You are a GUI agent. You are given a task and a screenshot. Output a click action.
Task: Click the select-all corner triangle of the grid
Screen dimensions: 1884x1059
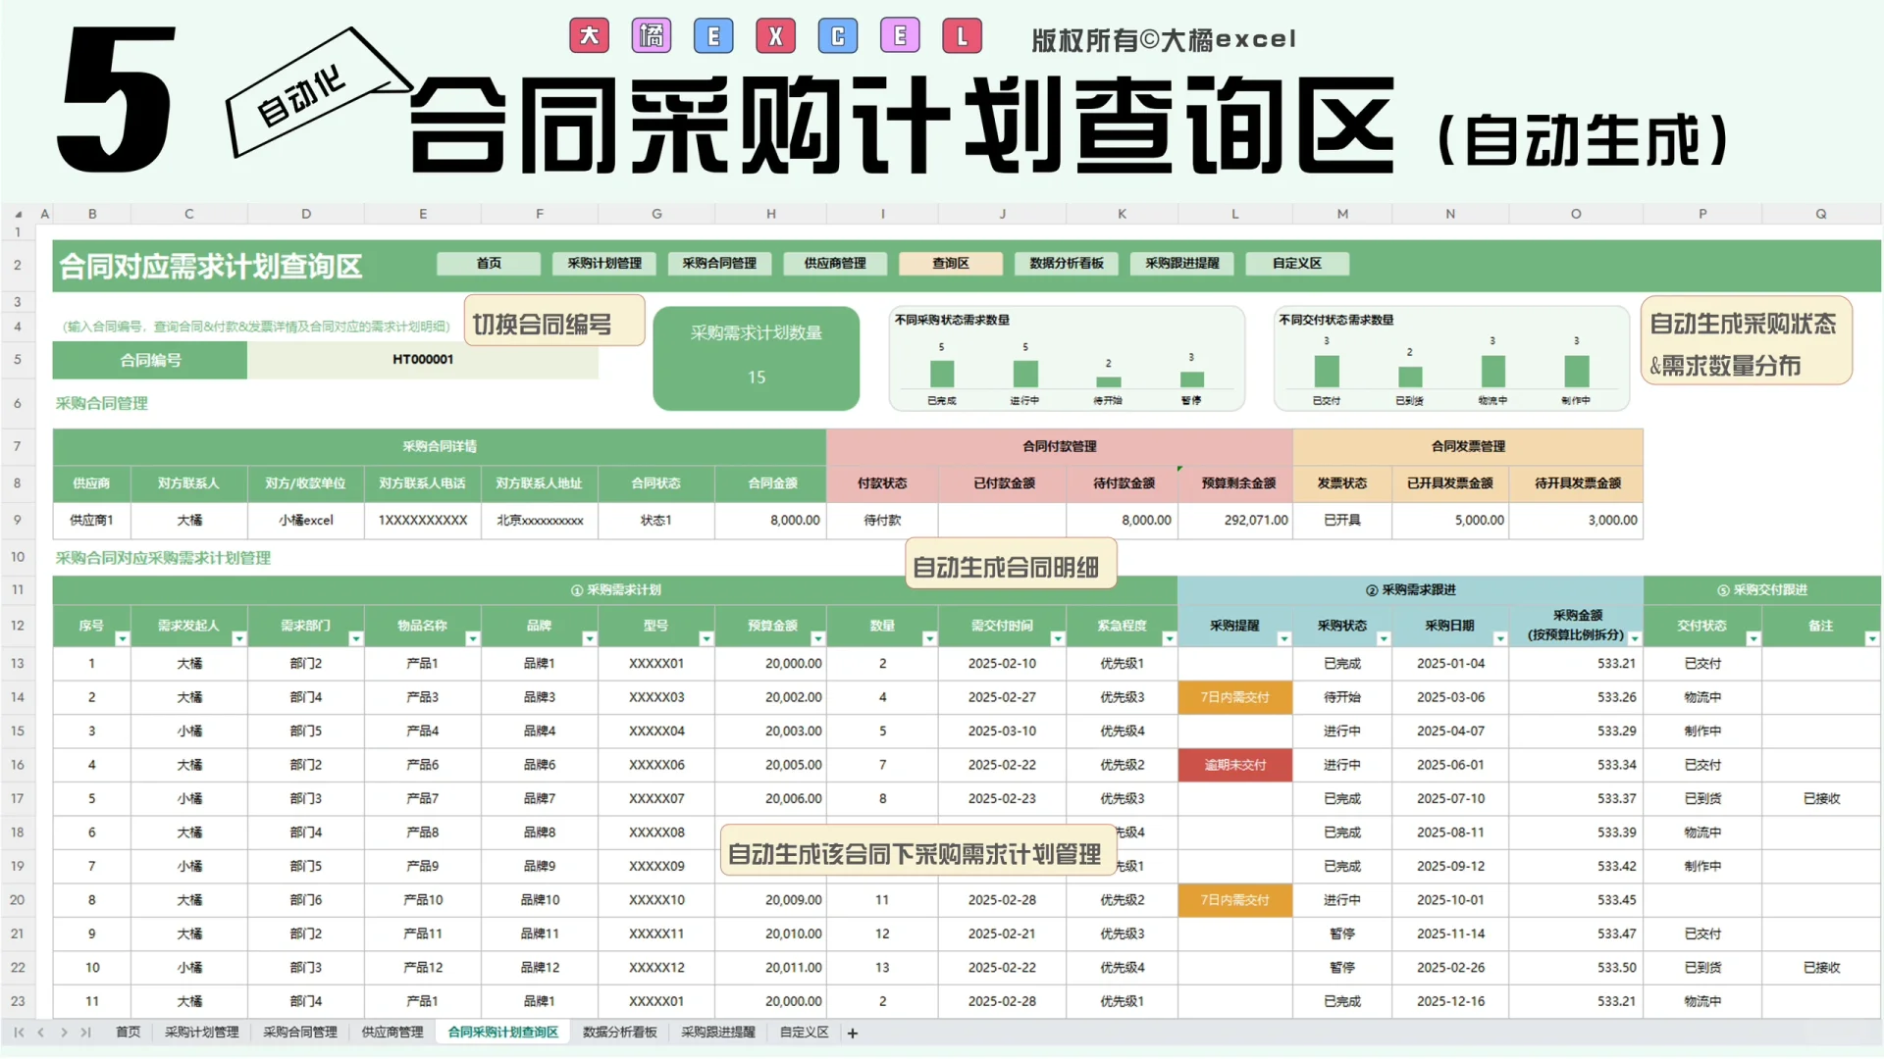pos(19,214)
